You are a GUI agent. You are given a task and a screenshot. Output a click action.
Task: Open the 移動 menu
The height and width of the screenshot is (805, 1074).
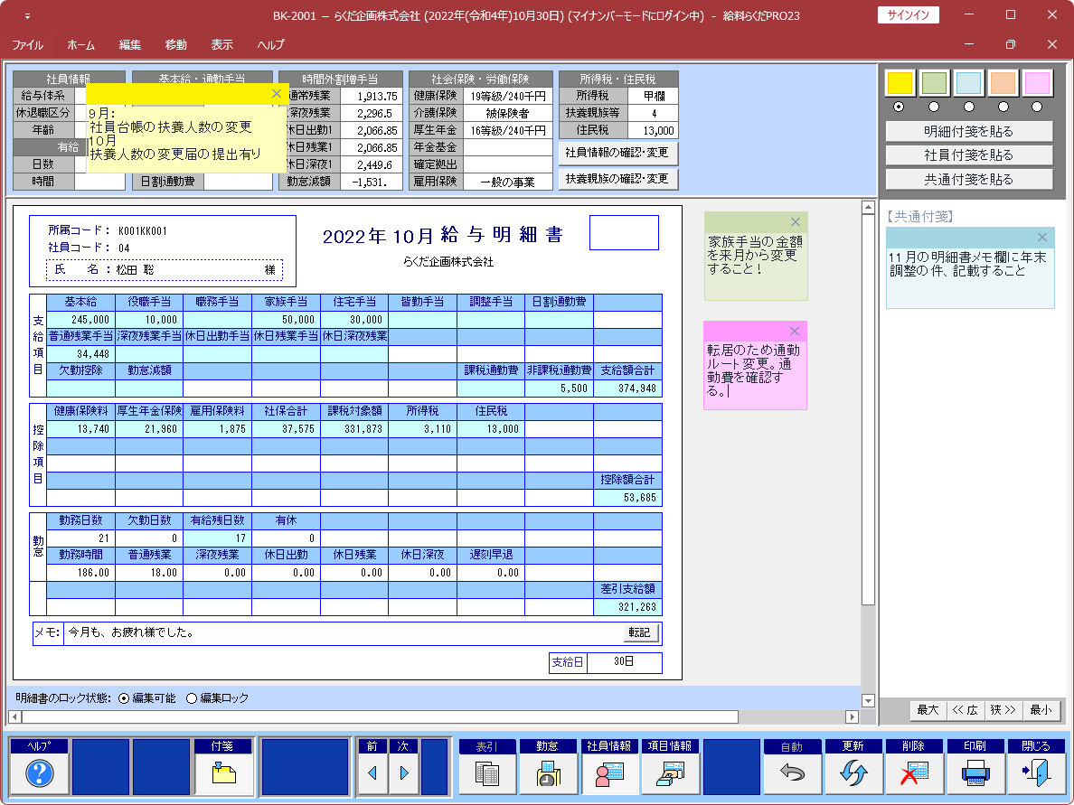(x=176, y=44)
